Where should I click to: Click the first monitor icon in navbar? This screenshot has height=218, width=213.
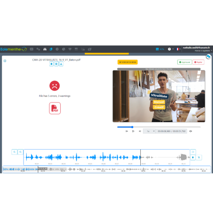coord(32,49)
